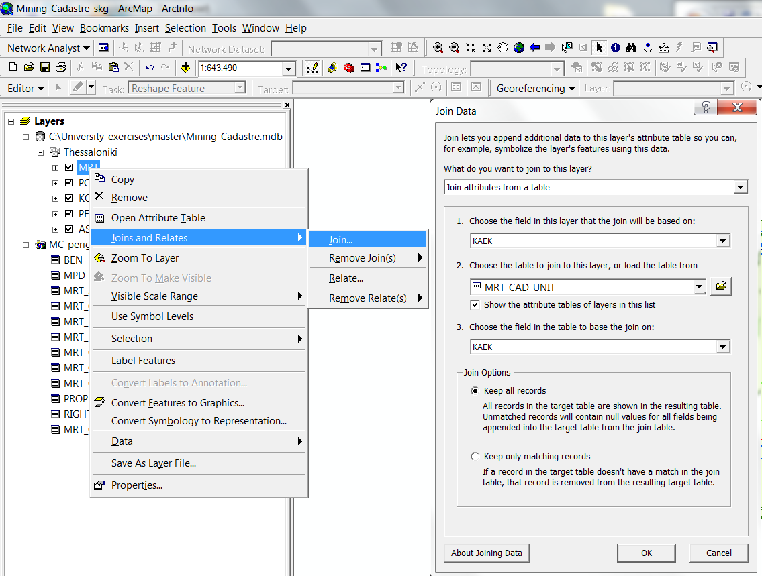
Task: Click the Zoom In tool
Action: (x=438, y=48)
